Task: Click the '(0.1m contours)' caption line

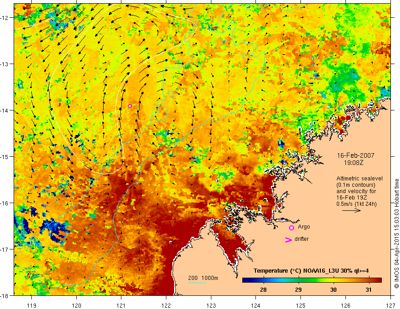Action: (356, 185)
